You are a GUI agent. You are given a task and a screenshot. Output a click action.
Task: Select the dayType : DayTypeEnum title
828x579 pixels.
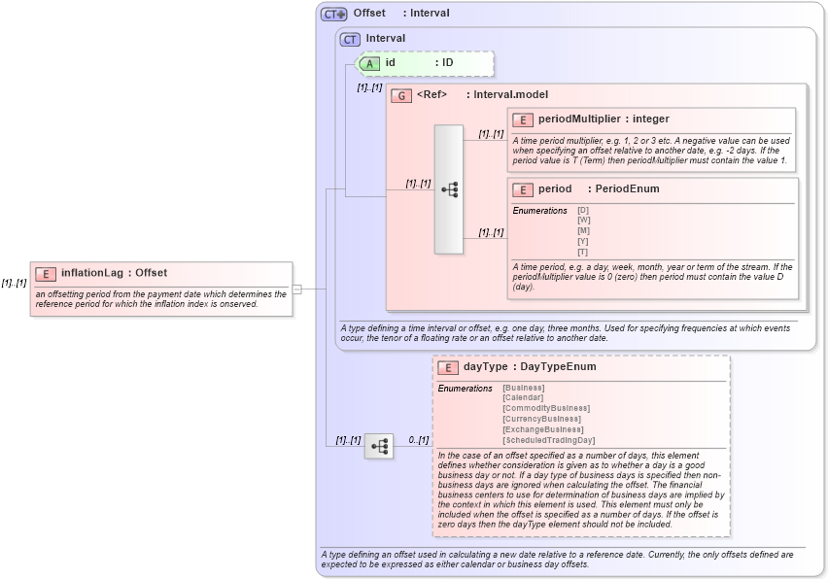coord(530,367)
